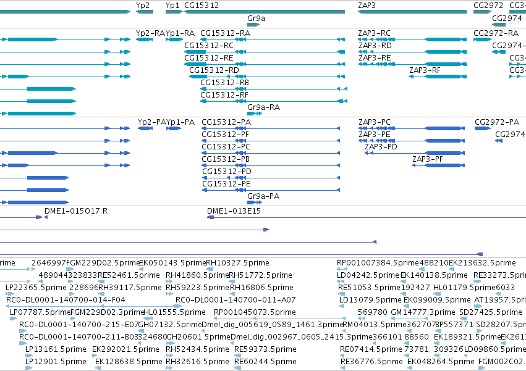Select the CG15312-PB protein label

tap(226, 159)
